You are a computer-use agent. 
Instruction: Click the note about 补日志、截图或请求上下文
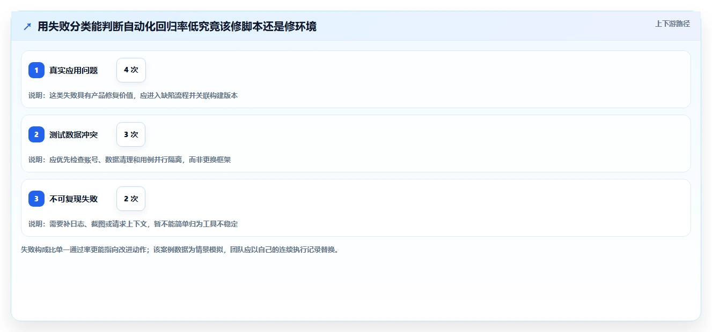coord(133,224)
